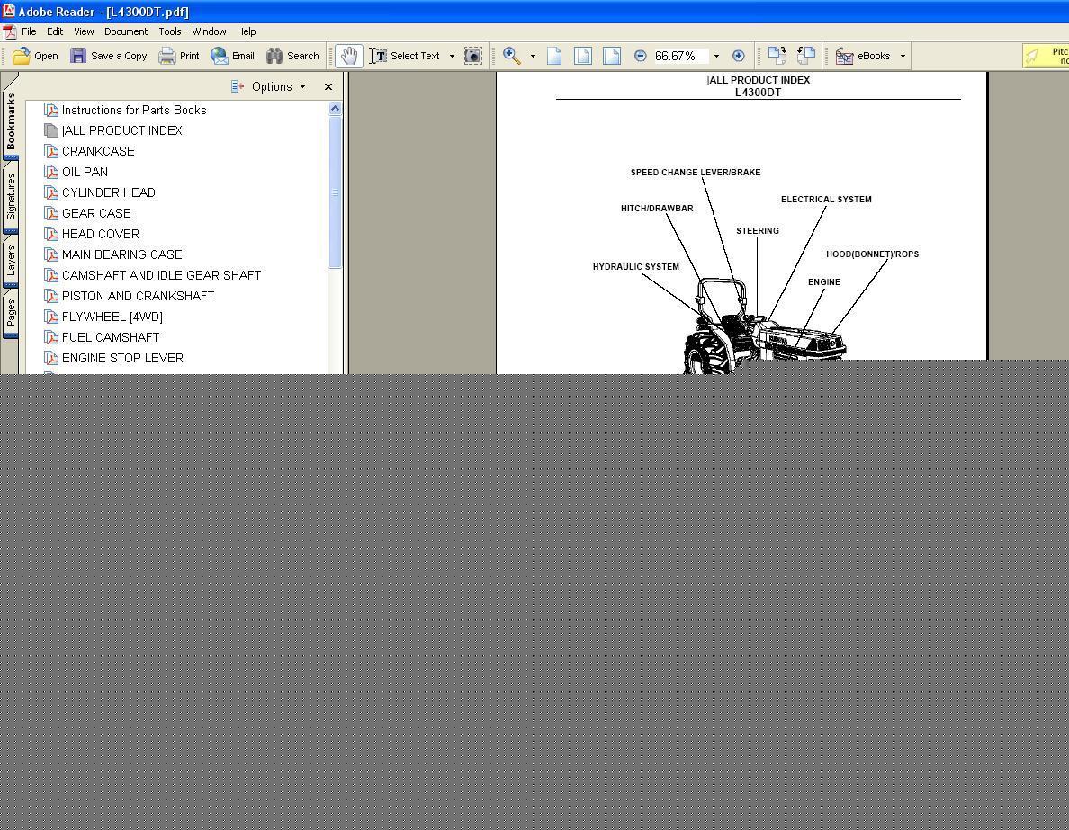Switch to the Layers side tab

10,261
